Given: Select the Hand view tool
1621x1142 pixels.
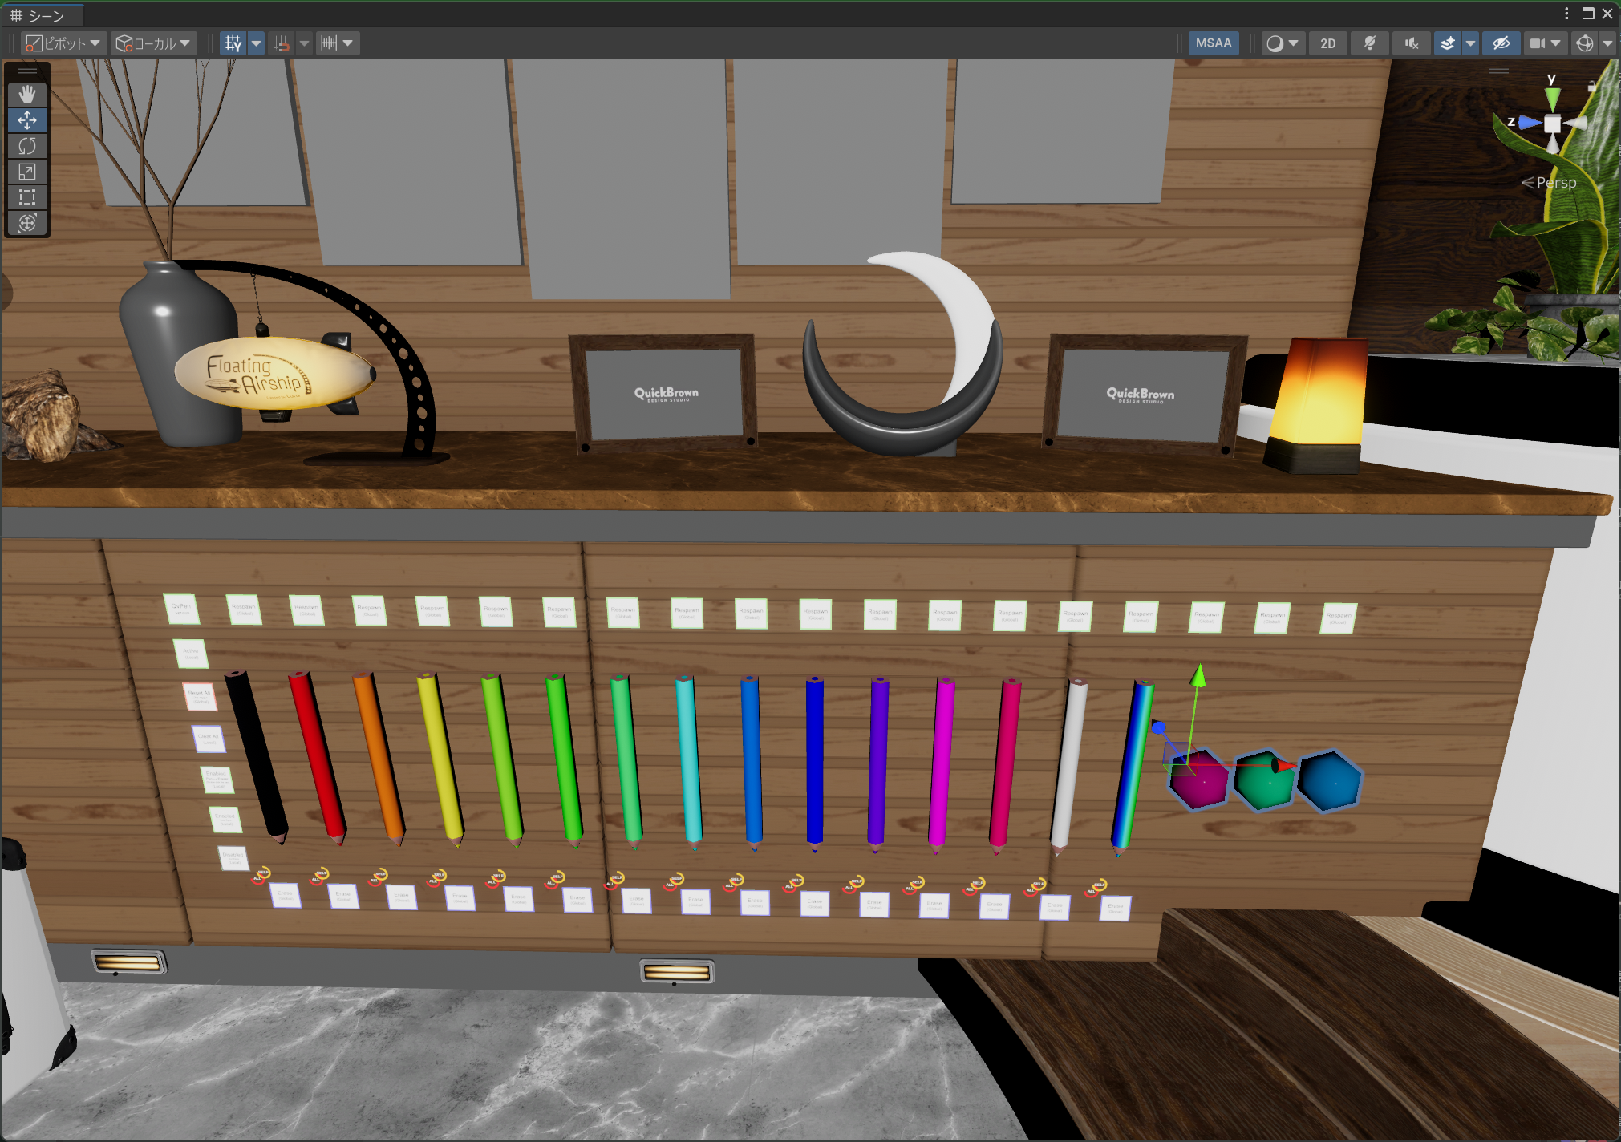Looking at the screenshot, I should coord(27,95).
